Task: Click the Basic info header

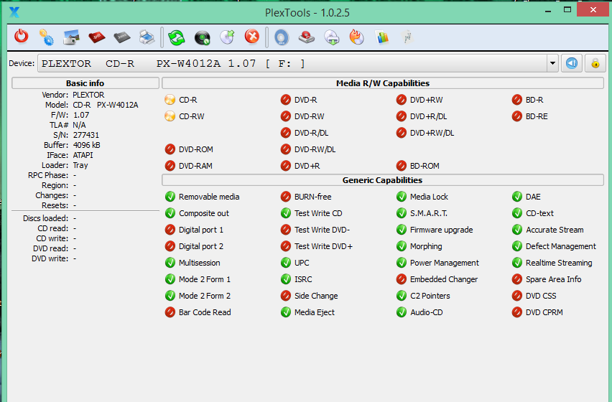Action: (x=85, y=83)
